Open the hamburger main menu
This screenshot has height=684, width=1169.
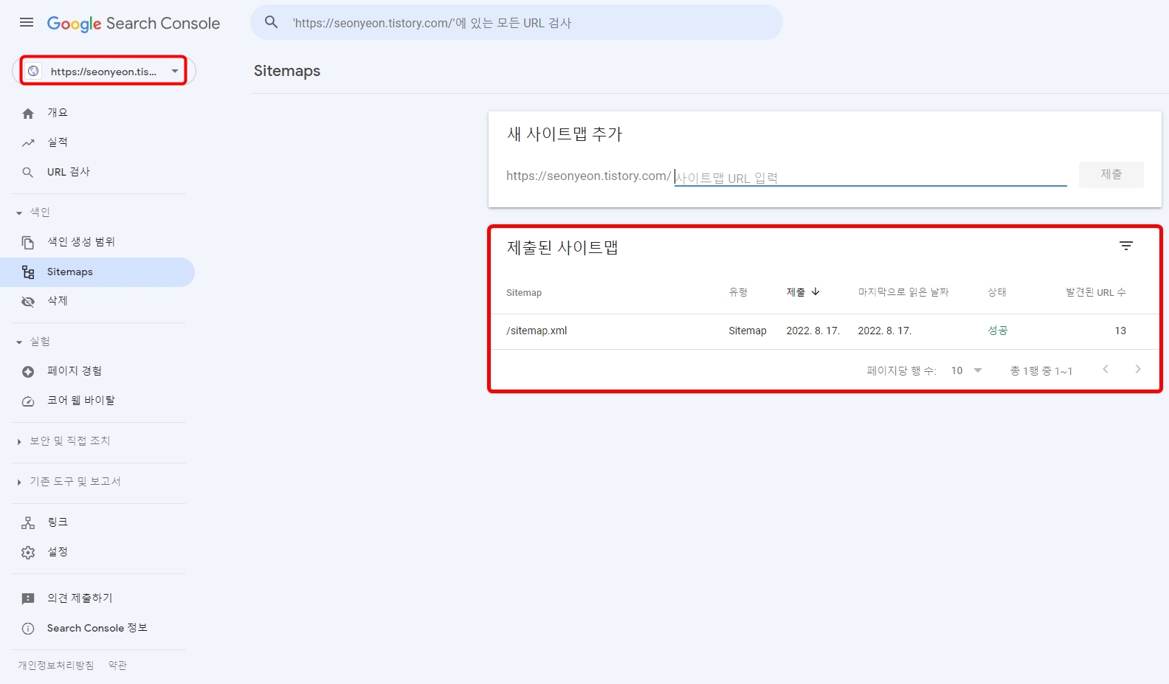point(27,23)
